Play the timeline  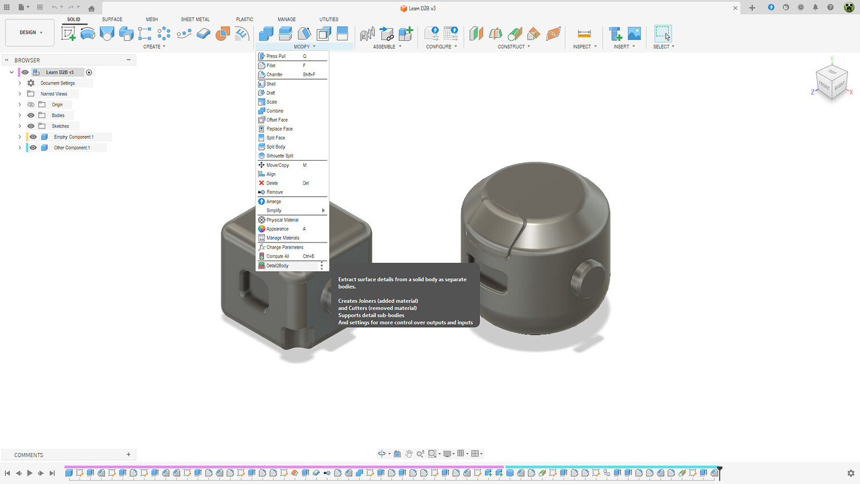click(30, 473)
